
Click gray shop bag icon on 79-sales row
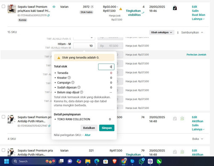[x=175, y=152]
